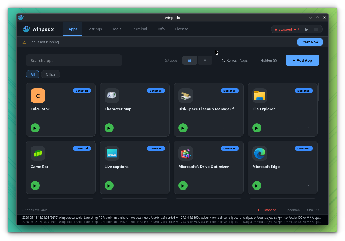Show Hidden (8) apps

click(x=269, y=60)
